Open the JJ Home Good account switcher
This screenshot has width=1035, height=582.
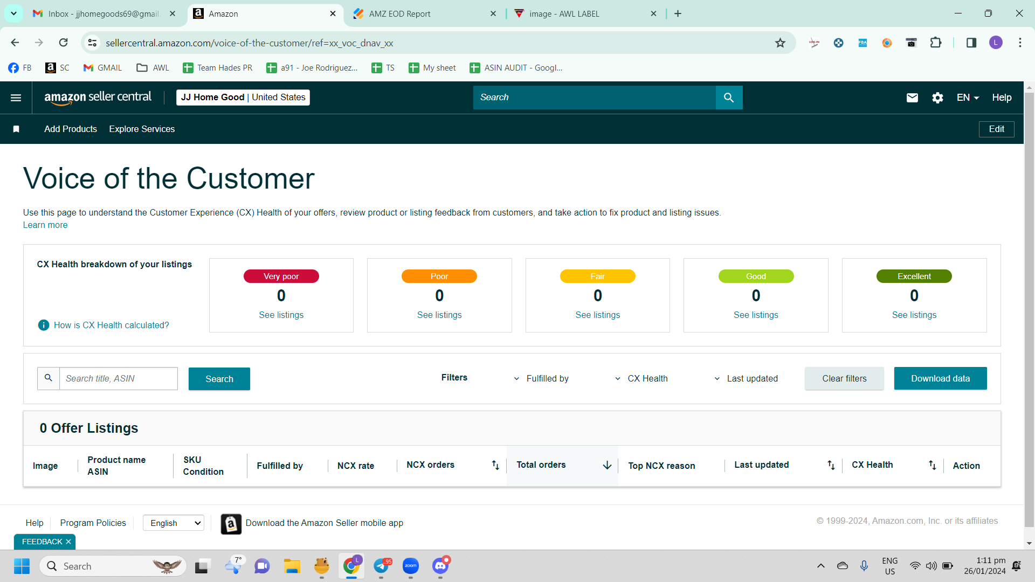[x=243, y=98]
